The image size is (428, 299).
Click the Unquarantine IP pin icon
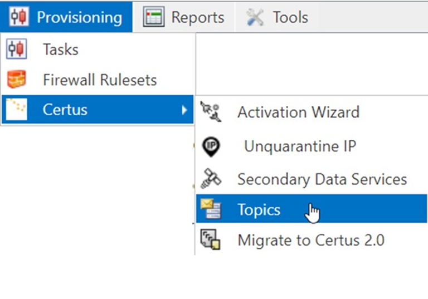tap(211, 146)
